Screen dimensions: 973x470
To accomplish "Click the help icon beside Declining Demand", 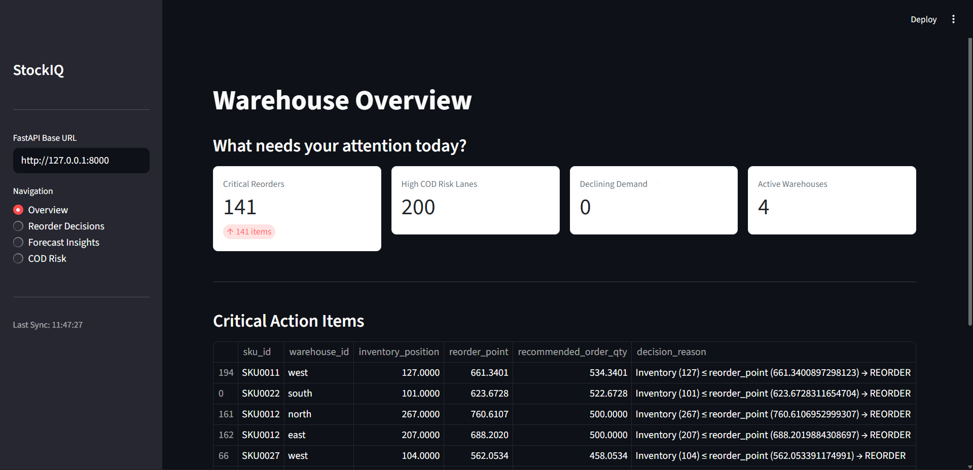I will tap(656, 184).
